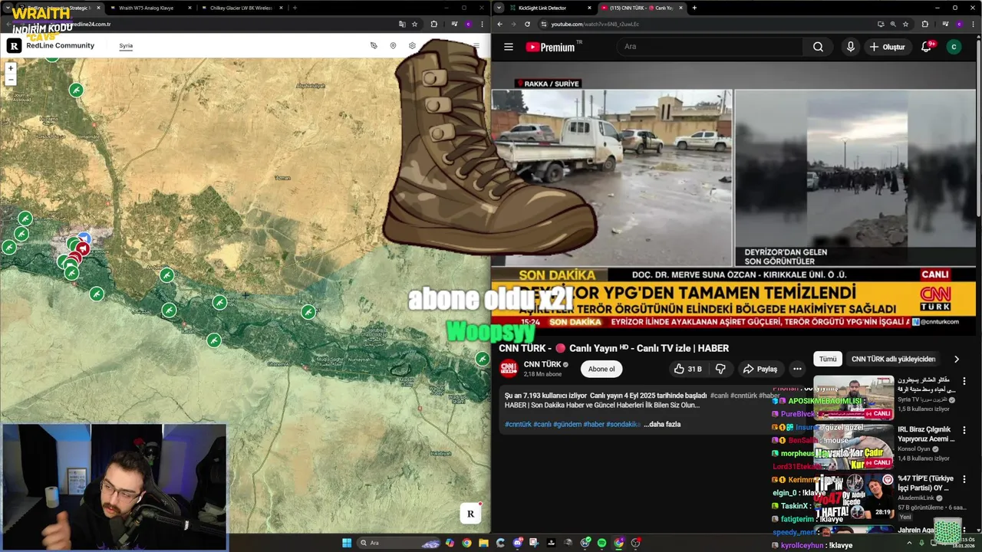The image size is (982, 552).
Task: Click the zoom magnifier in YouTube address bar
Action: (x=892, y=24)
